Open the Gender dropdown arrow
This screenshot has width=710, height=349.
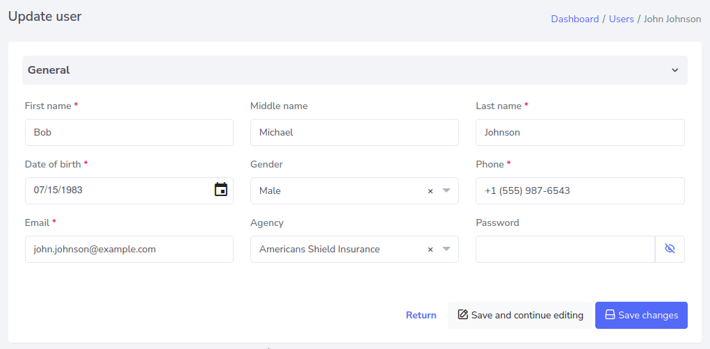click(x=446, y=190)
